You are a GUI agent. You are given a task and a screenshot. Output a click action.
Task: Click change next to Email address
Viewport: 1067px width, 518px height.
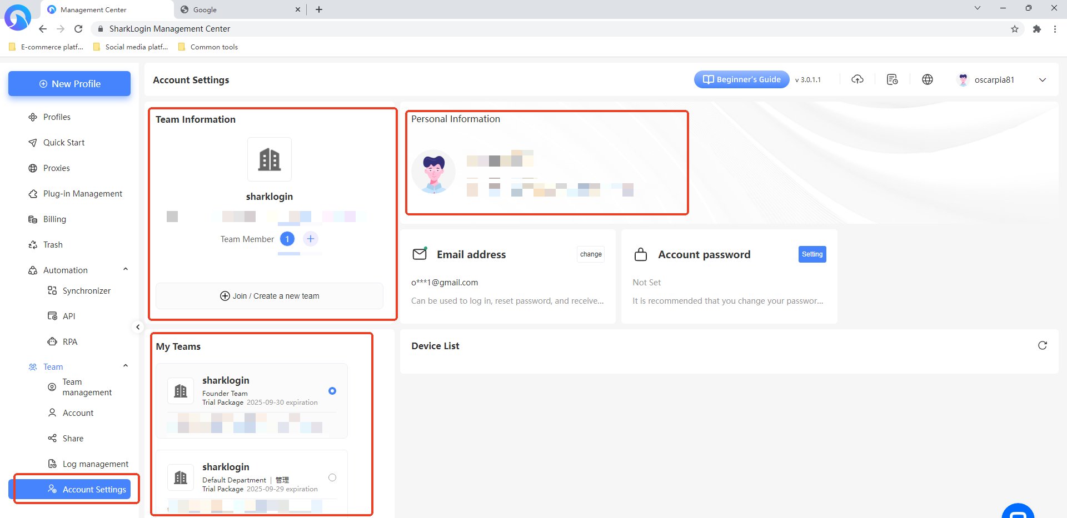591,254
